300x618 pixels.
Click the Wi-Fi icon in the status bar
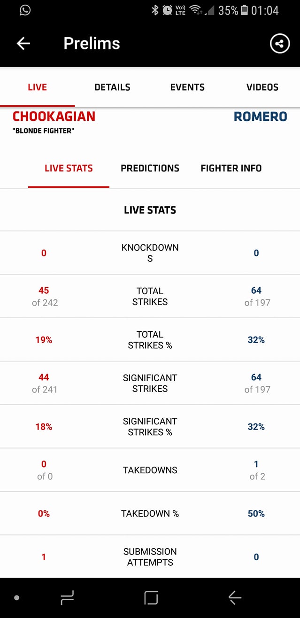pyautogui.click(x=197, y=10)
